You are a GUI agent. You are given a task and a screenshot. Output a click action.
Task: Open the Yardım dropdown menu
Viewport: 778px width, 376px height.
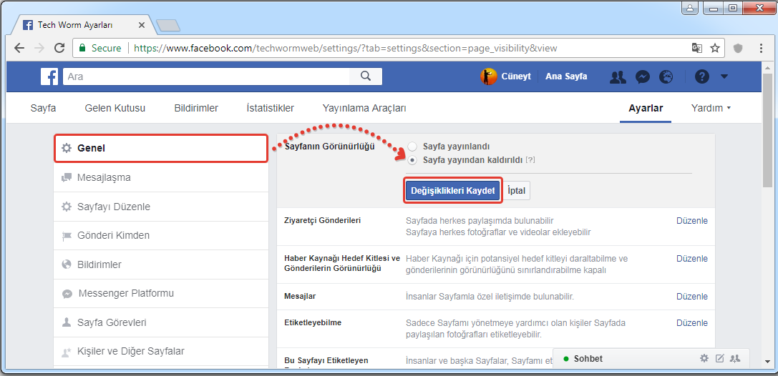tap(711, 109)
